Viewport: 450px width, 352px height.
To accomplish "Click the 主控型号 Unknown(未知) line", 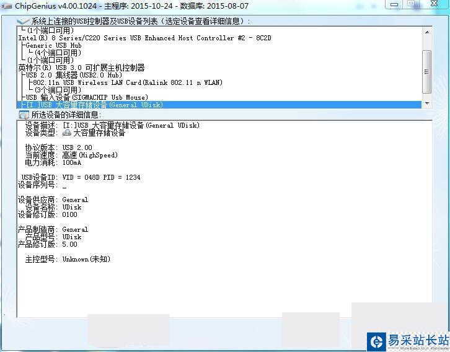I will click(x=68, y=259).
